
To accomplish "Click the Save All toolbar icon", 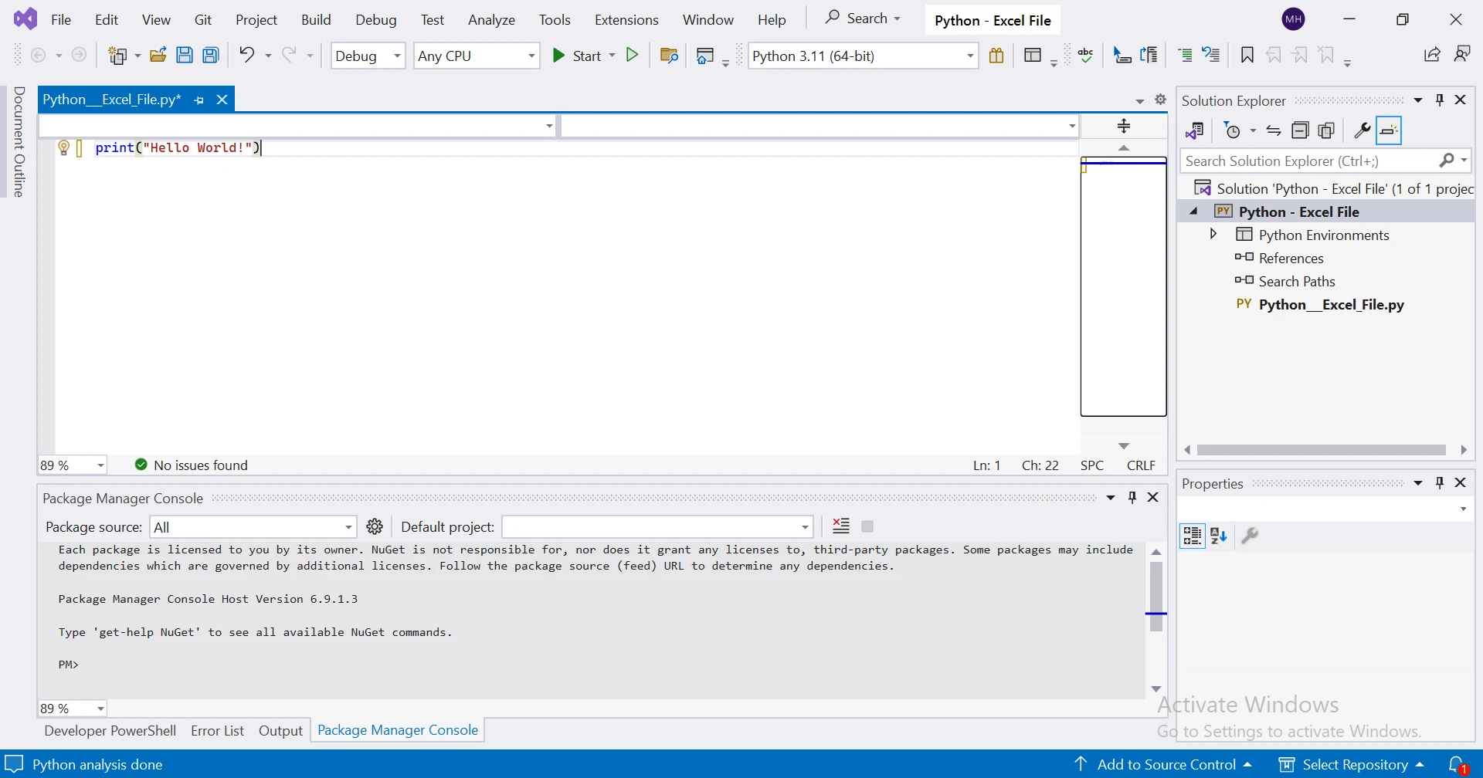I will click(x=211, y=55).
